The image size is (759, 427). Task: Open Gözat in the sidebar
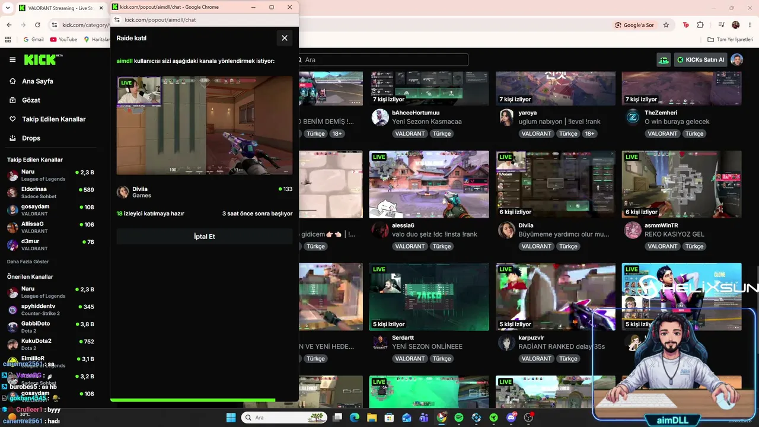click(x=31, y=100)
